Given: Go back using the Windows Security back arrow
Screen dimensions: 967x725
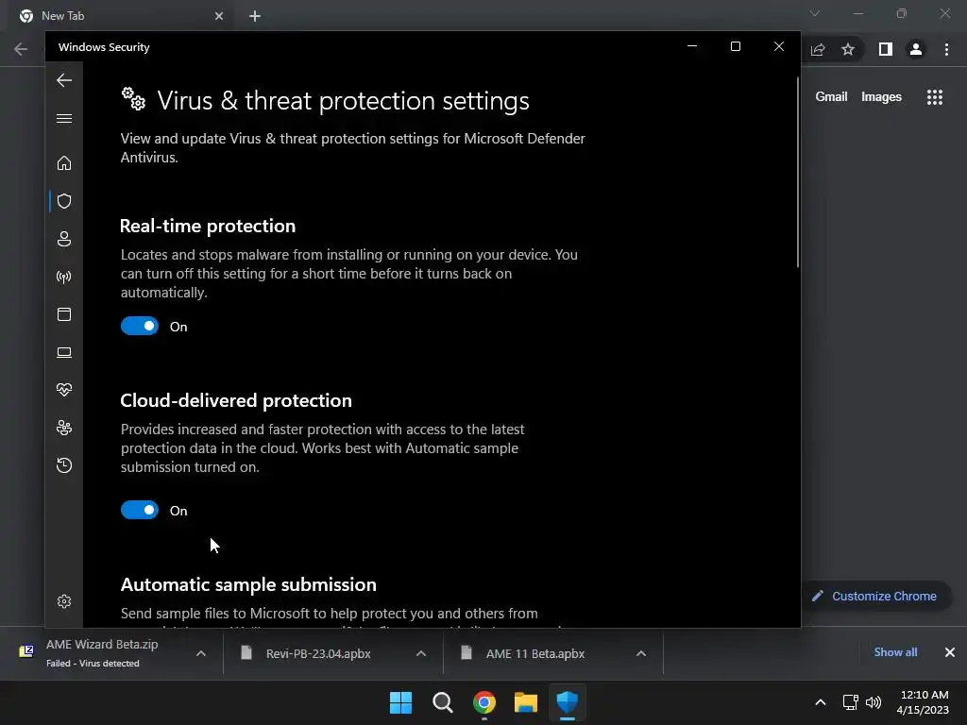Looking at the screenshot, I should coord(64,80).
